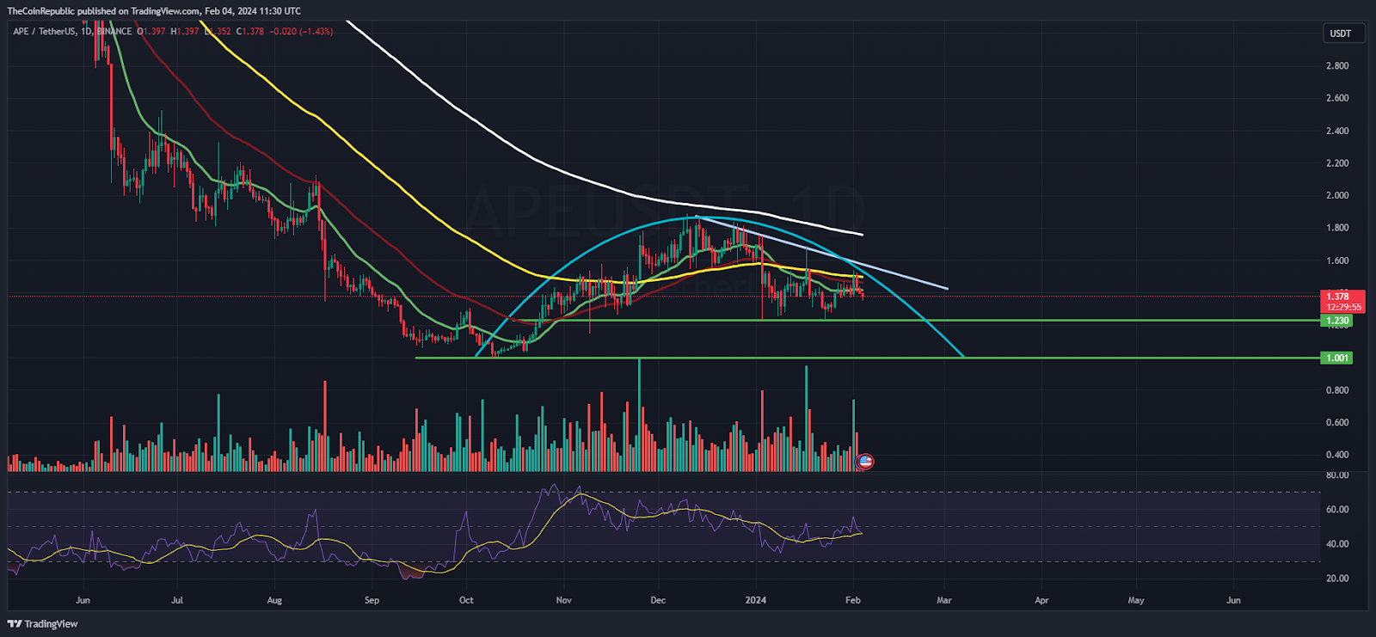This screenshot has width=1376, height=637.
Task: Click the Jul time axis label
Action: [177, 600]
